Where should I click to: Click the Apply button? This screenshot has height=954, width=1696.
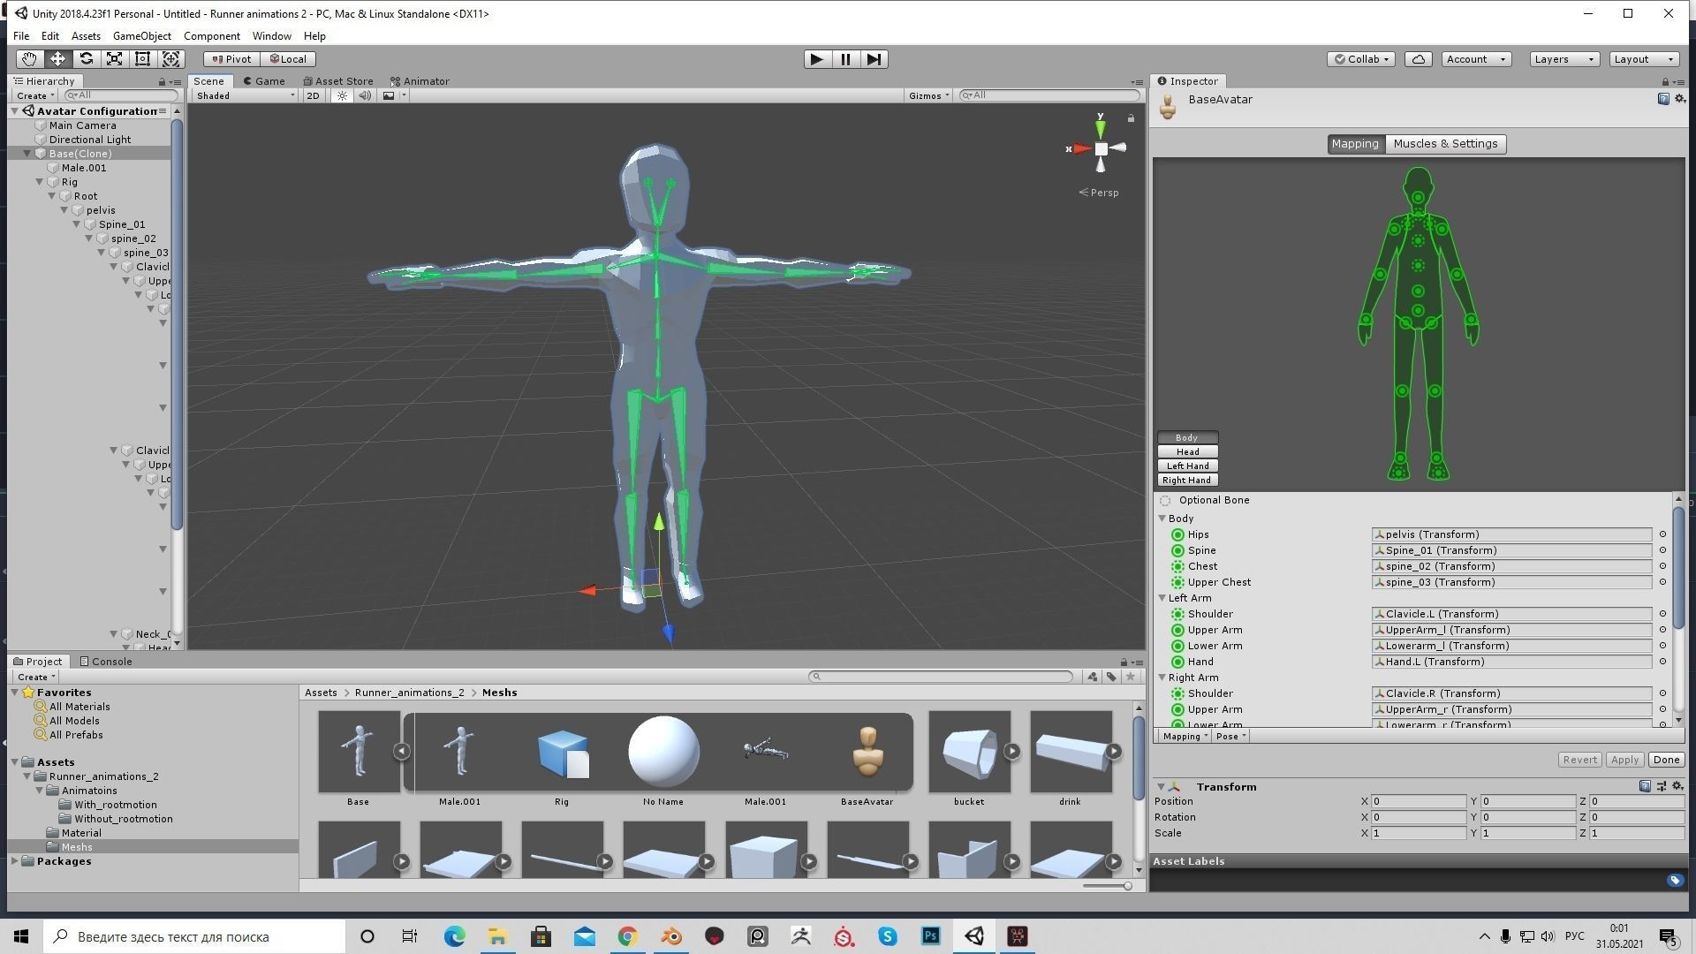[1624, 760]
